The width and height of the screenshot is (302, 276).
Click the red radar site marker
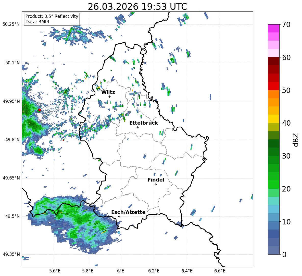tap(40, 110)
